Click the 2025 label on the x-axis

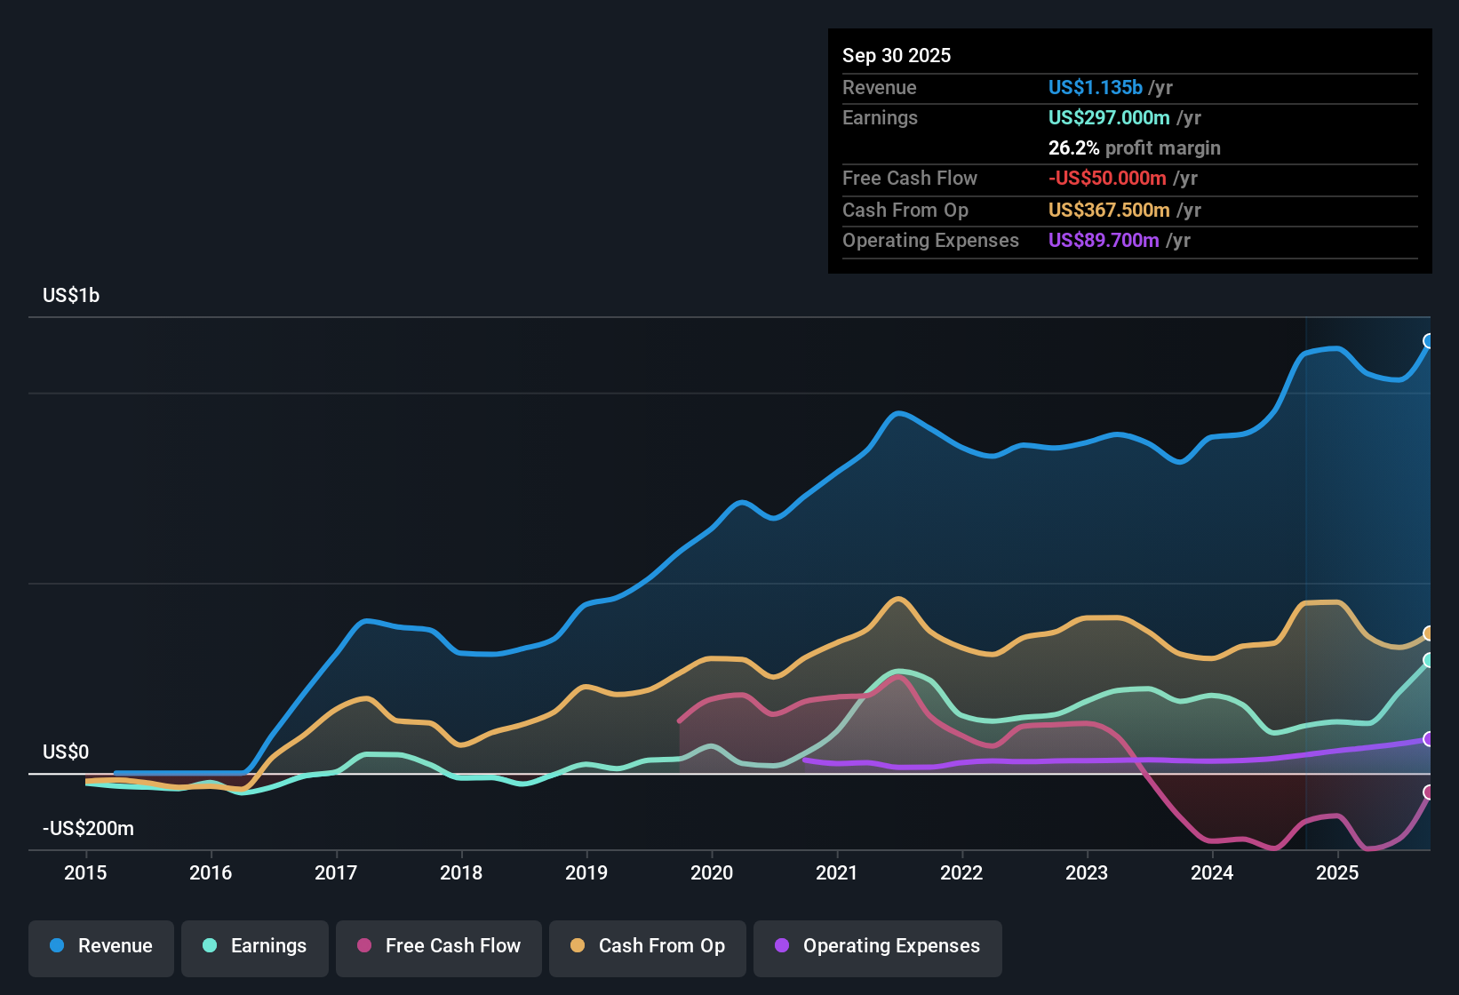(x=1338, y=873)
